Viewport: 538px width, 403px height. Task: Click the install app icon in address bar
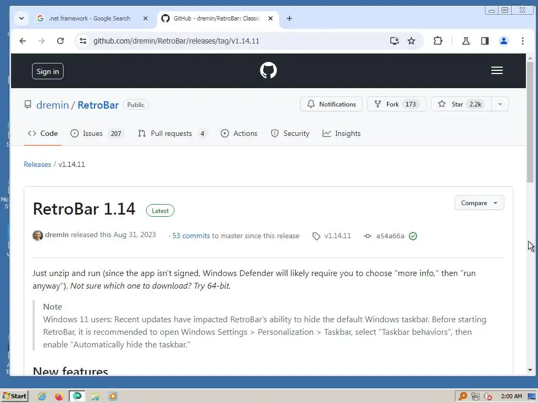pos(395,41)
